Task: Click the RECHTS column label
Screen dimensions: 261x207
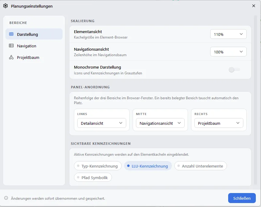Action: tap(201, 114)
